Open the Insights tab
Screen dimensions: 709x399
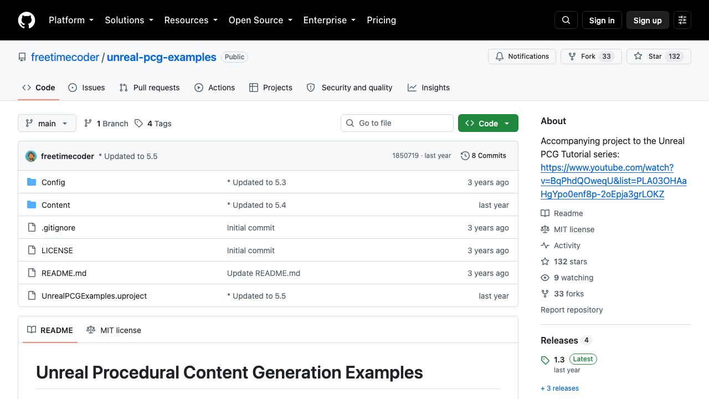click(x=429, y=88)
